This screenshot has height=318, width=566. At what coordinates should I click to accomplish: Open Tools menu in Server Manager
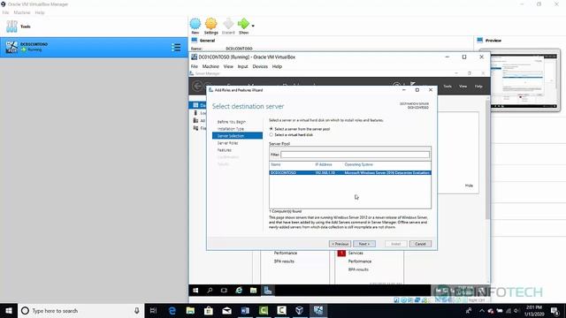pos(447,87)
